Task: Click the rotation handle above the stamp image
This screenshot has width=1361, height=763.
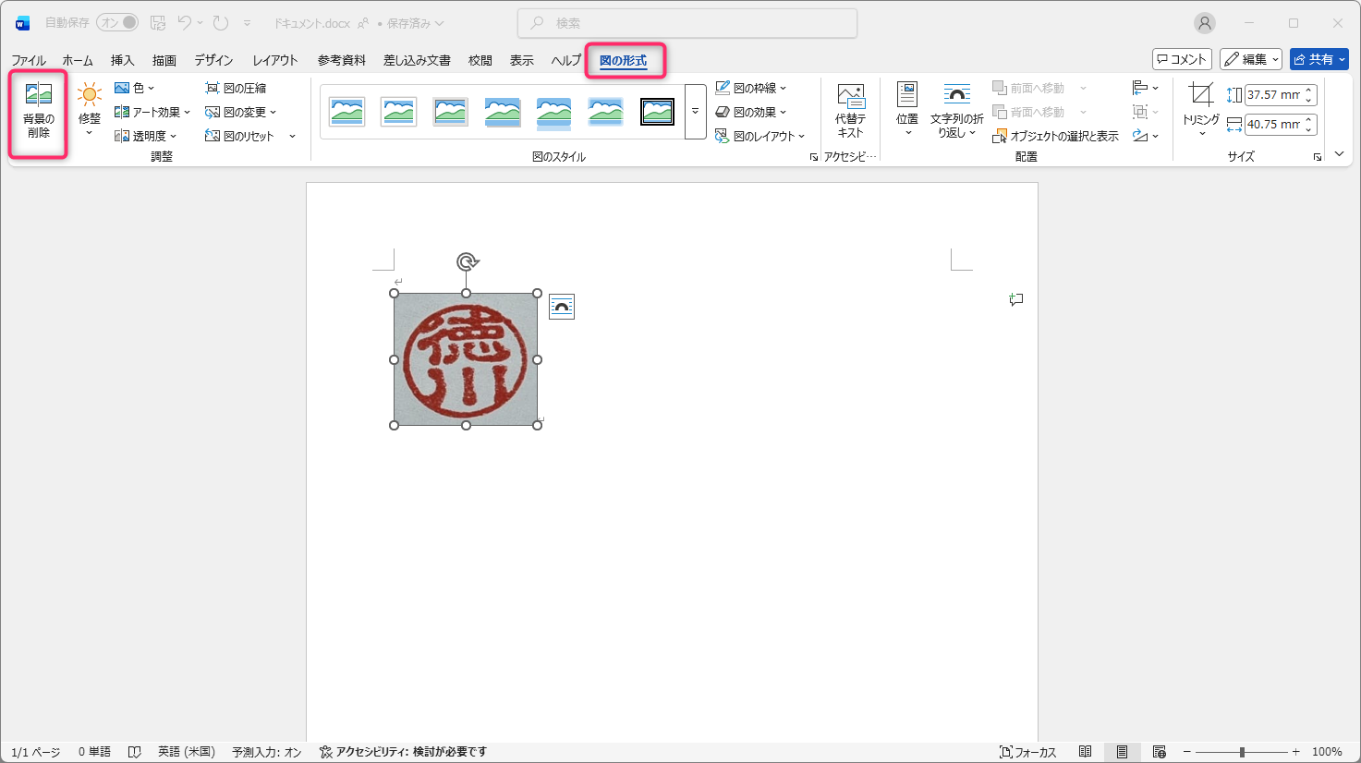Action: point(467,262)
